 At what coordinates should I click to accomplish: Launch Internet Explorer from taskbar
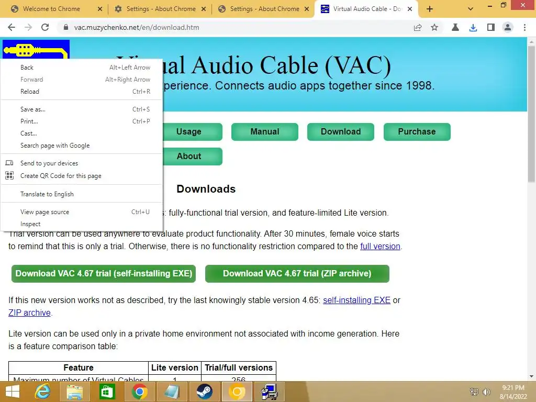(x=43, y=392)
